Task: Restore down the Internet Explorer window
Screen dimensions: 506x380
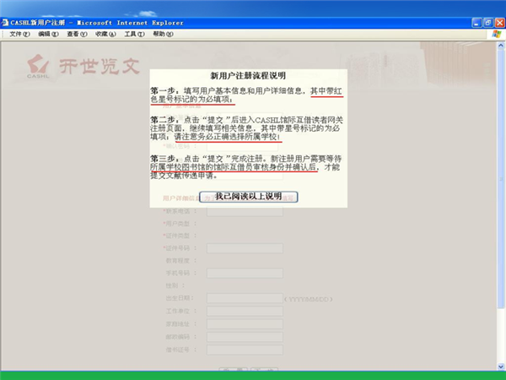Action: (488, 23)
